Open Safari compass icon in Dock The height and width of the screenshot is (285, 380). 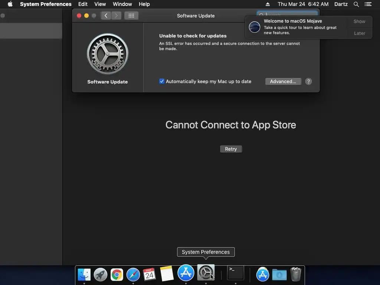click(133, 275)
